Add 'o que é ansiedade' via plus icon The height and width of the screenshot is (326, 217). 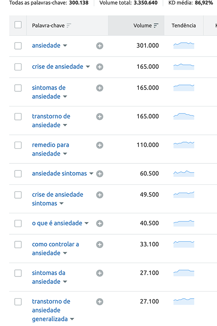click(x=100, y=223)
